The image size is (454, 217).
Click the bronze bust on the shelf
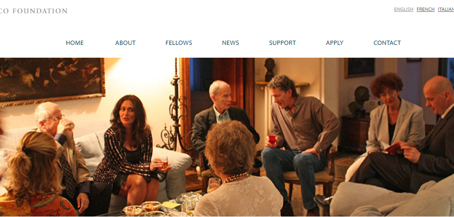click(270, 69)
